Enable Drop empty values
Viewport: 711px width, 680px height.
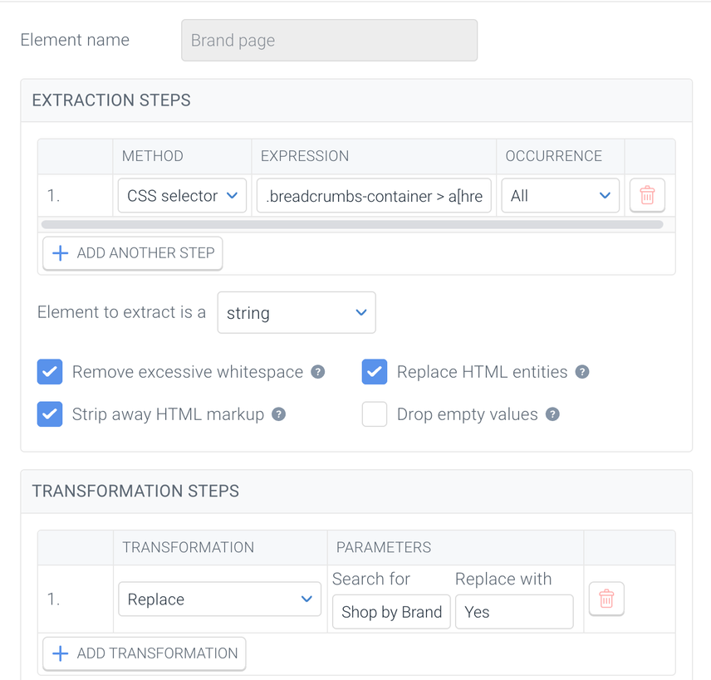coord(375,414)
